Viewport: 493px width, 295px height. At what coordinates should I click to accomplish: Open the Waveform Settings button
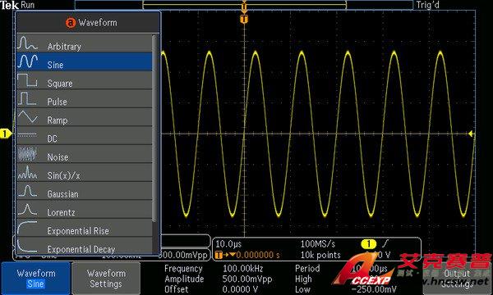point(106,279)
